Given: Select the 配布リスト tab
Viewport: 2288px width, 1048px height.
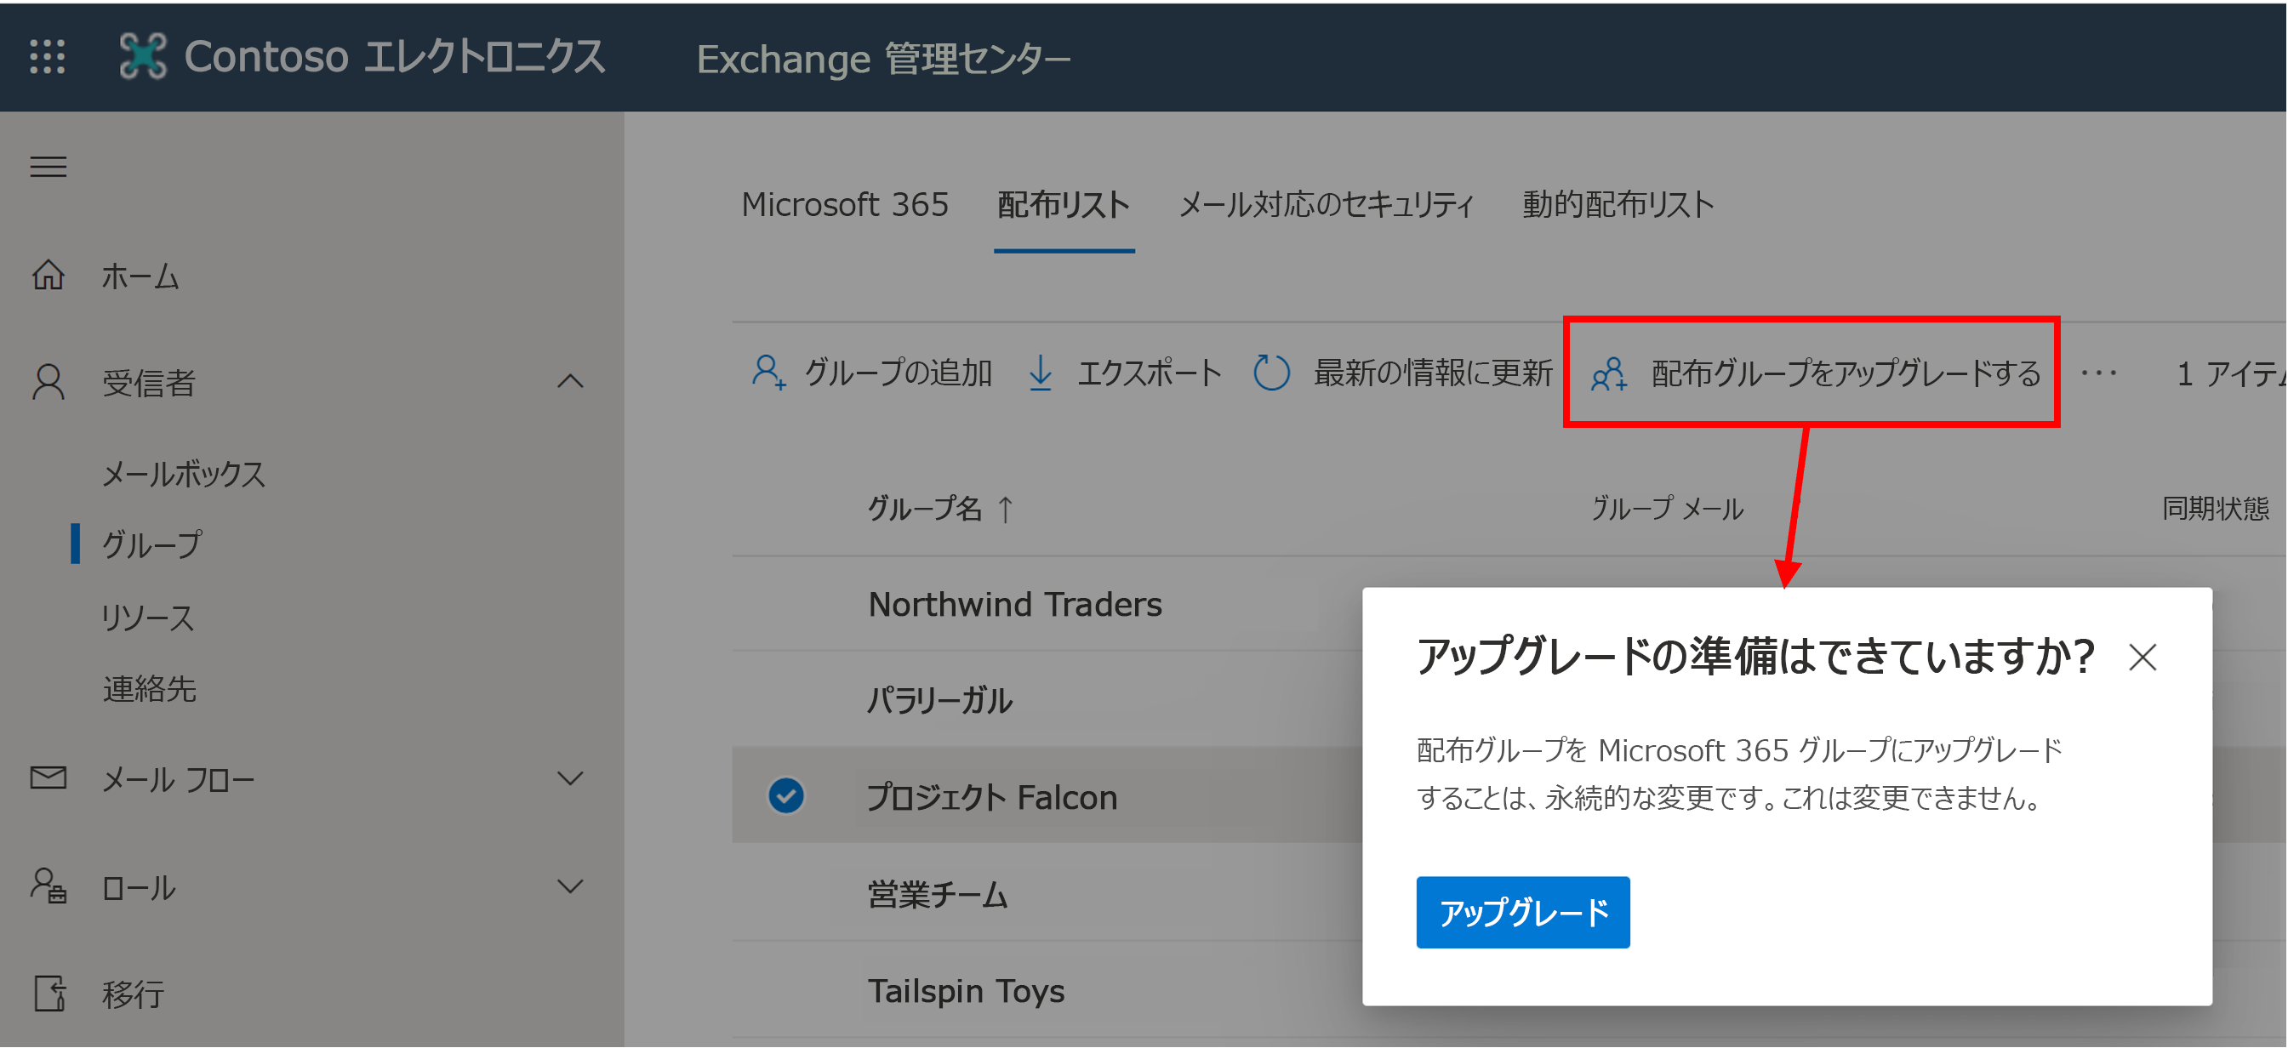Looking at the screenshot, I should click(1064, 205).
